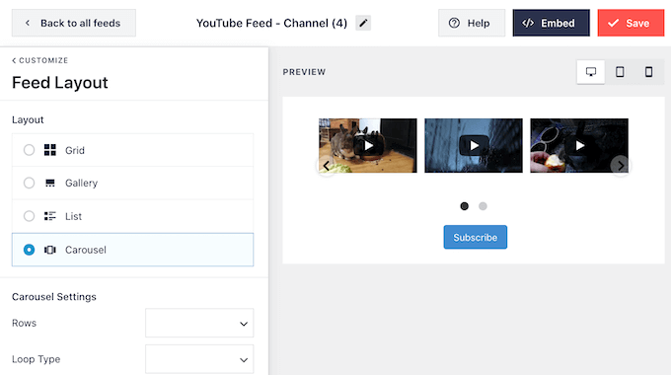Switch preview to desktop view icon
Image resolution: width=671 pixels, height=375 pixels.
point(590,72)
